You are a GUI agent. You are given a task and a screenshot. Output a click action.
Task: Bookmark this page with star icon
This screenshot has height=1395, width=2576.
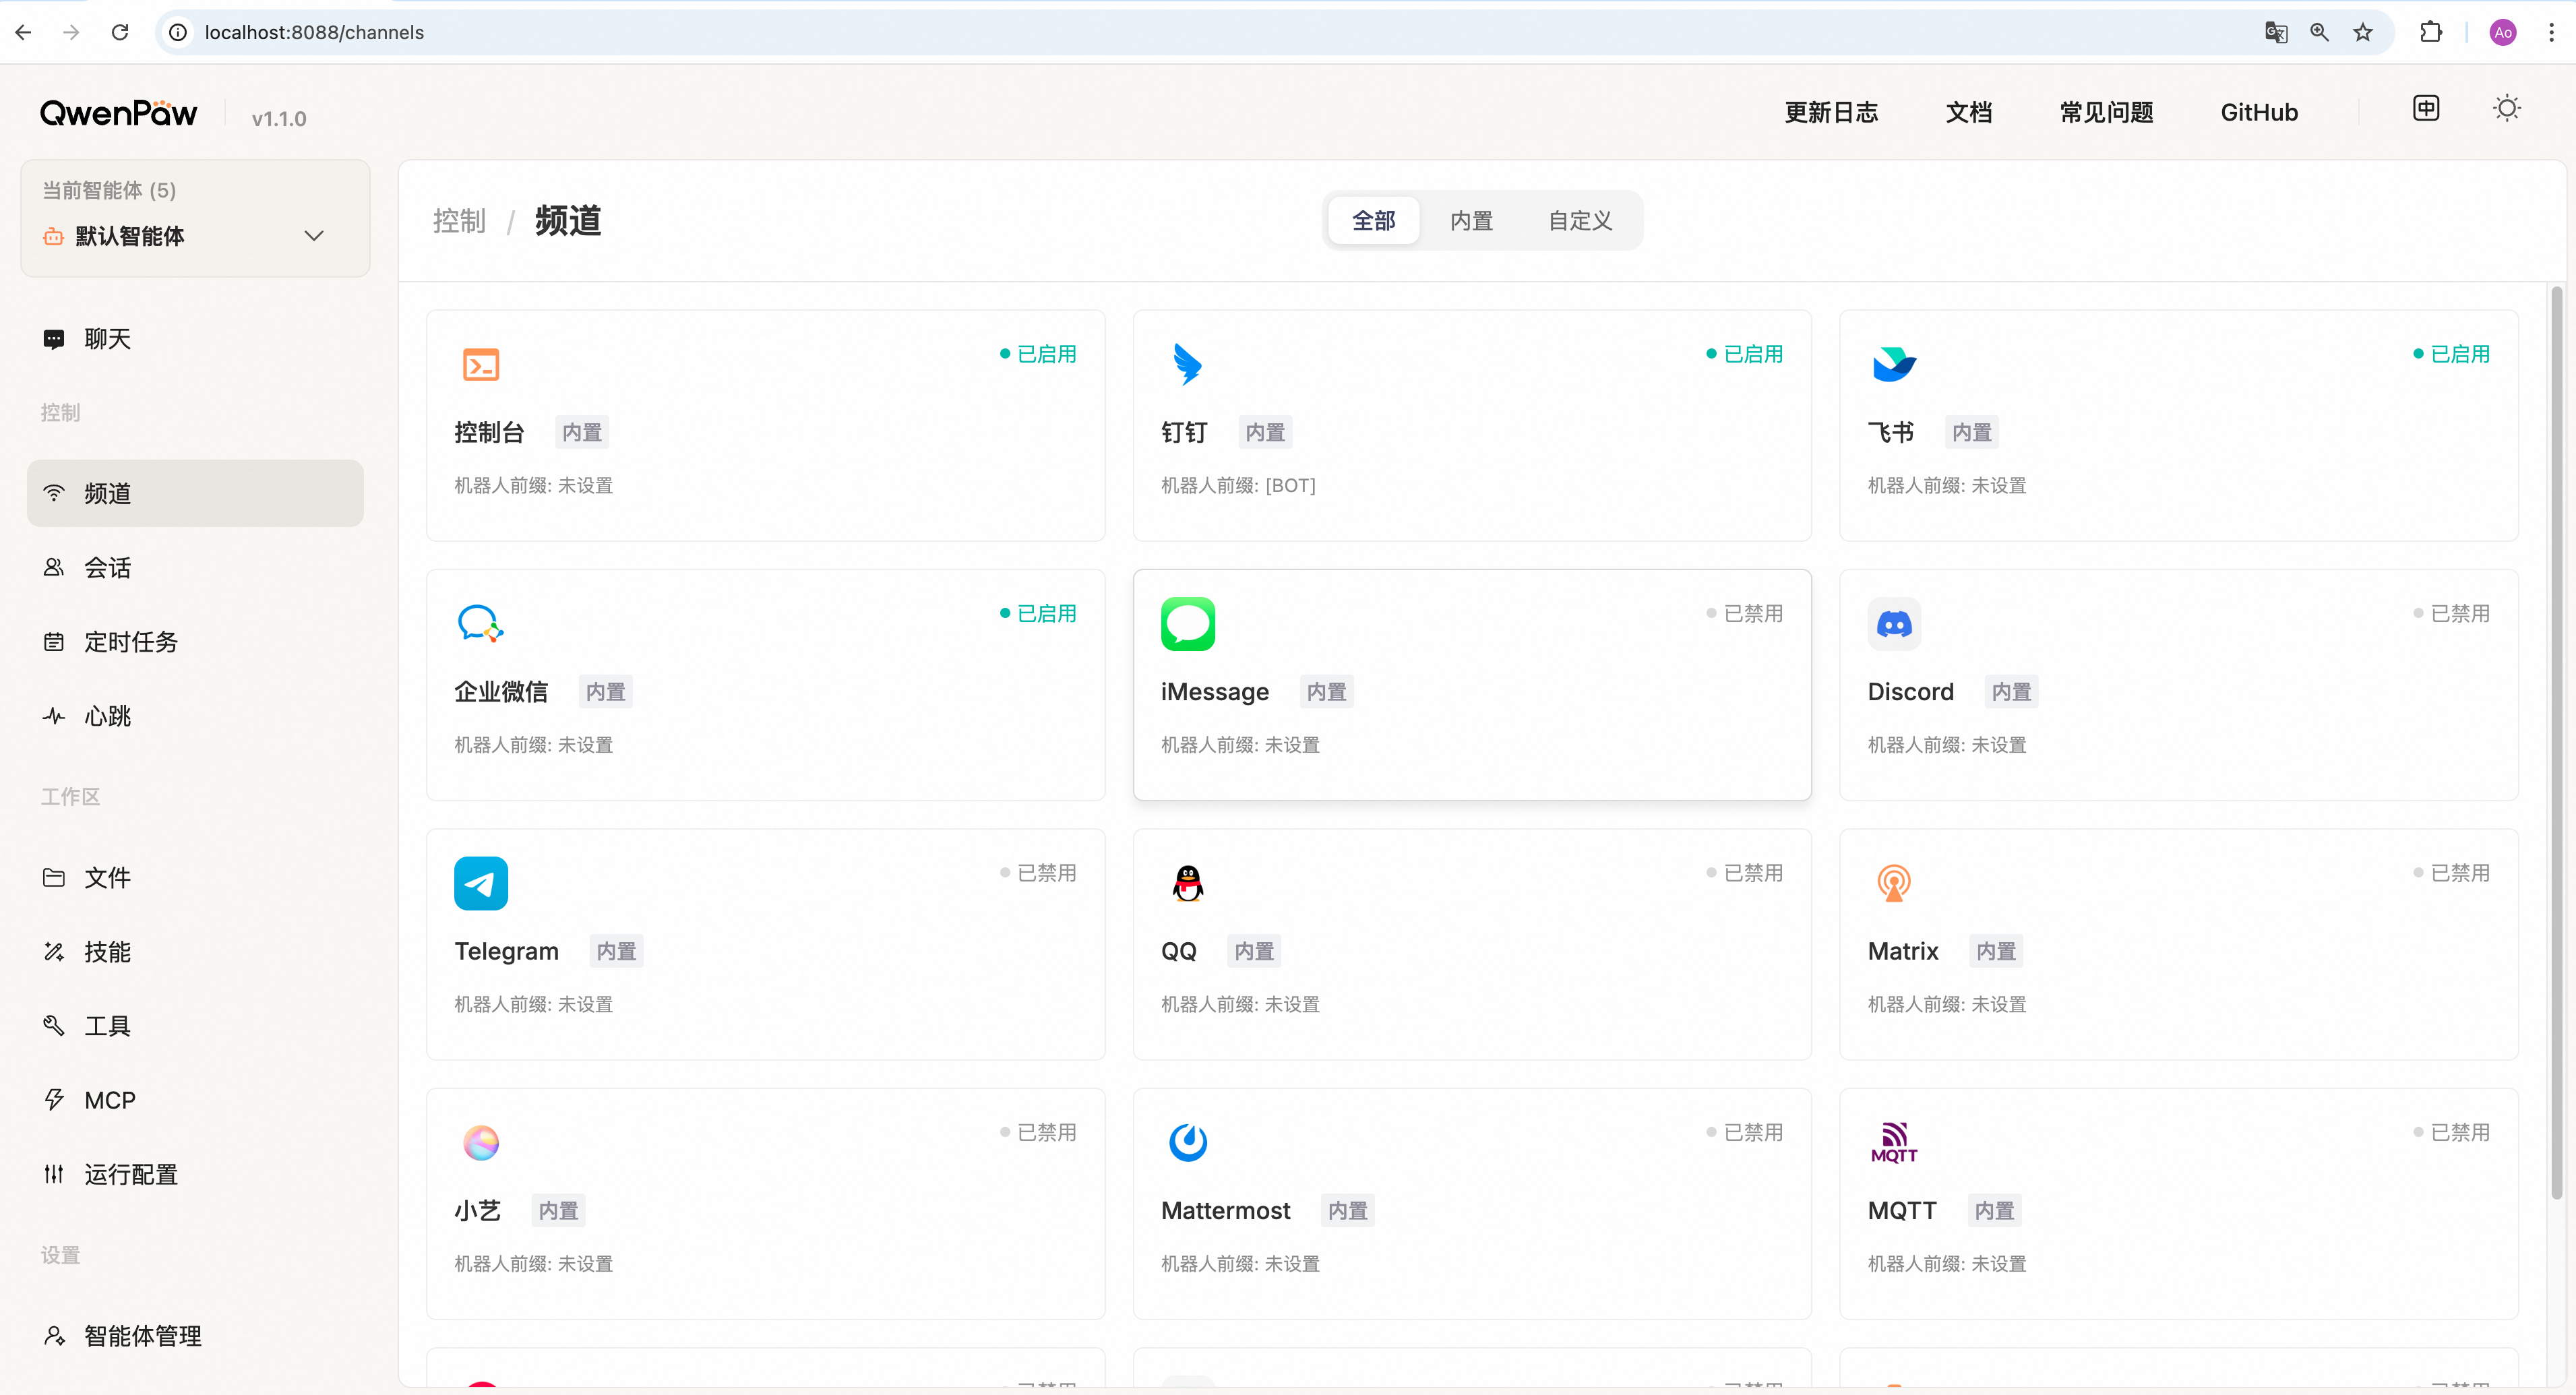tap(2363, 32)
